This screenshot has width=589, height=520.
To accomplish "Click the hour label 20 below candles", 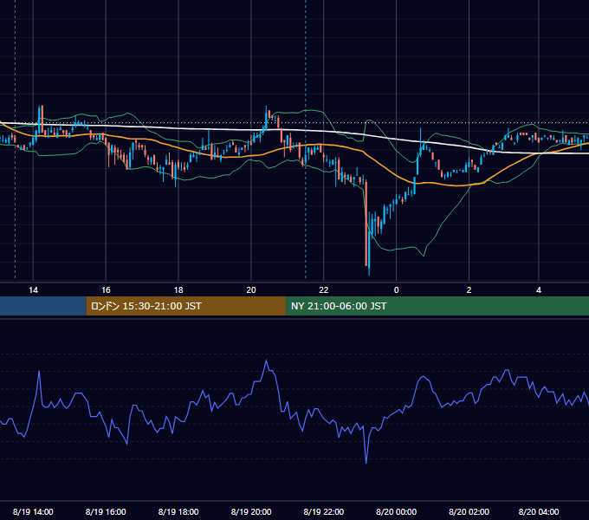I will click(x=251, y=290).
